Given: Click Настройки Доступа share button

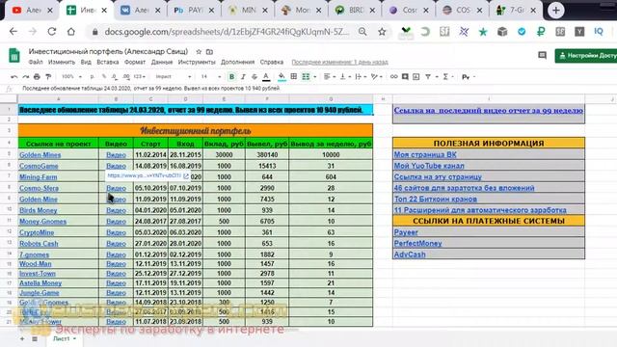Looking at the screenshot, I should tap(586, 56).
